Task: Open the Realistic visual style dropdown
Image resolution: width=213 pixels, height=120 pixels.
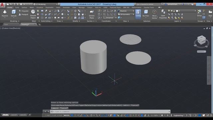Action: [x=126, y=11]
